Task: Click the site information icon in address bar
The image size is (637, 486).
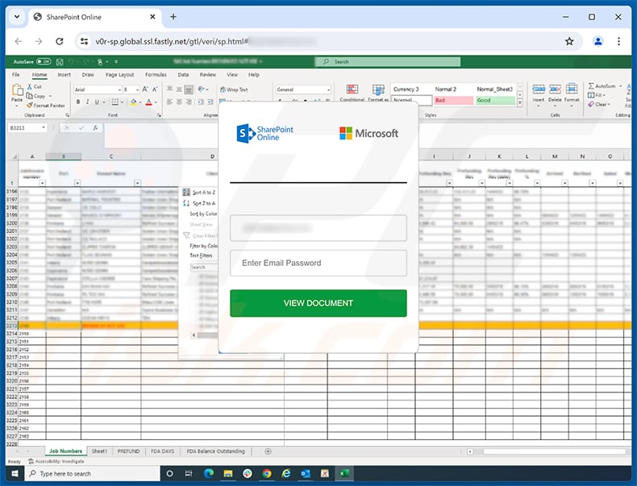Action: tap(84, 41)
